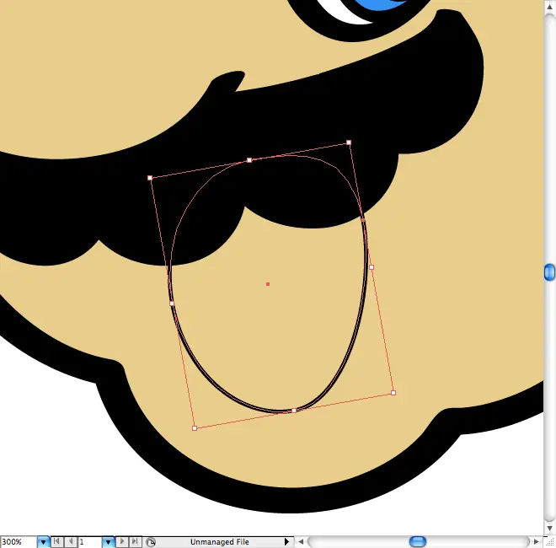Go to the first artboard
Screen dimensions: 556x548
point(56,541)
